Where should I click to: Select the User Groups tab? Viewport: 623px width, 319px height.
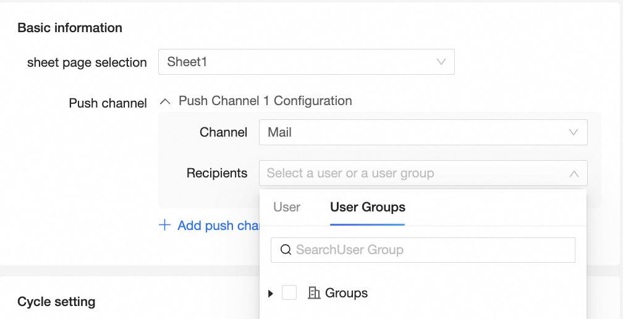click(368, 207)
